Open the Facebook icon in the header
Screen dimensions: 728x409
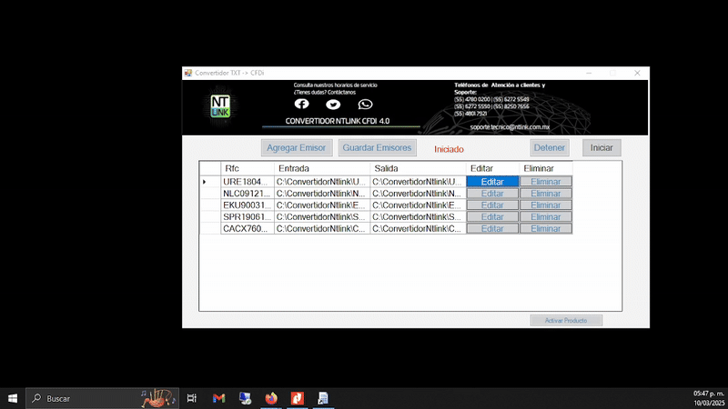click(302, 104)
